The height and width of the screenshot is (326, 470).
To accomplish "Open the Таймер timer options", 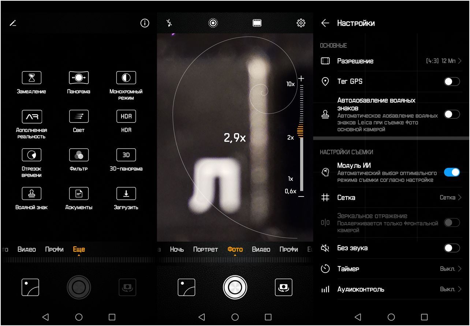I will [391, 269].
